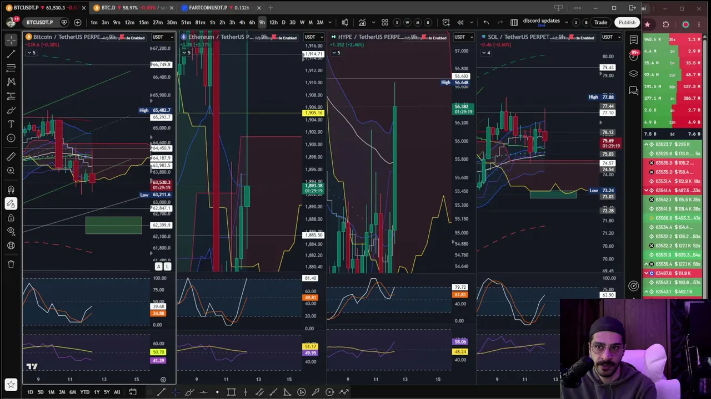Viewport: 711px width, 399px height.
Task: Expand the timeframe list dropdown after 3M
Action: click(x=331, y=22)
